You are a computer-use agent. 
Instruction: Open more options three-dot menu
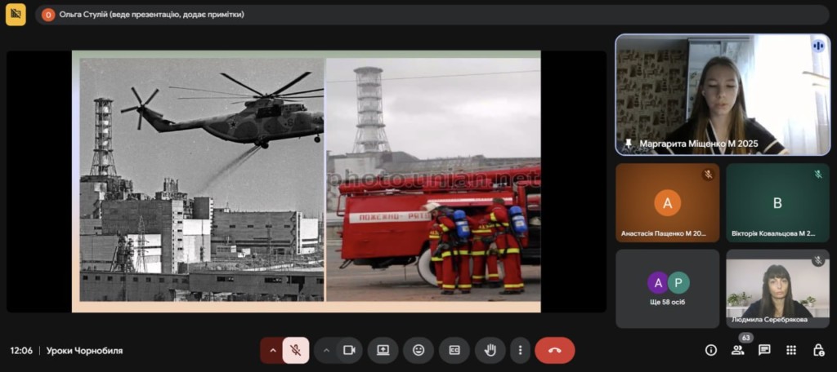(x=520, y=350)
